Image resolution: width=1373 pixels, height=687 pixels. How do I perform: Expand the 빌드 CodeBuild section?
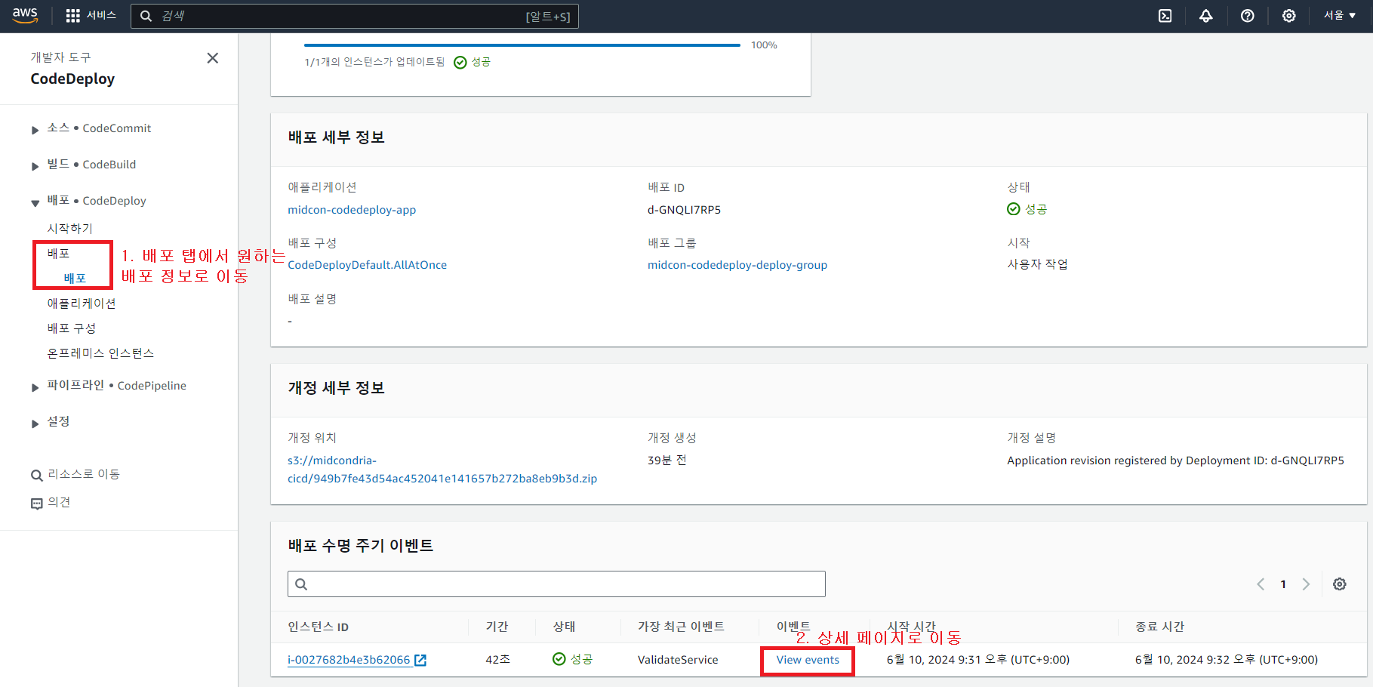pyautogui.click(x=35, y=166)
